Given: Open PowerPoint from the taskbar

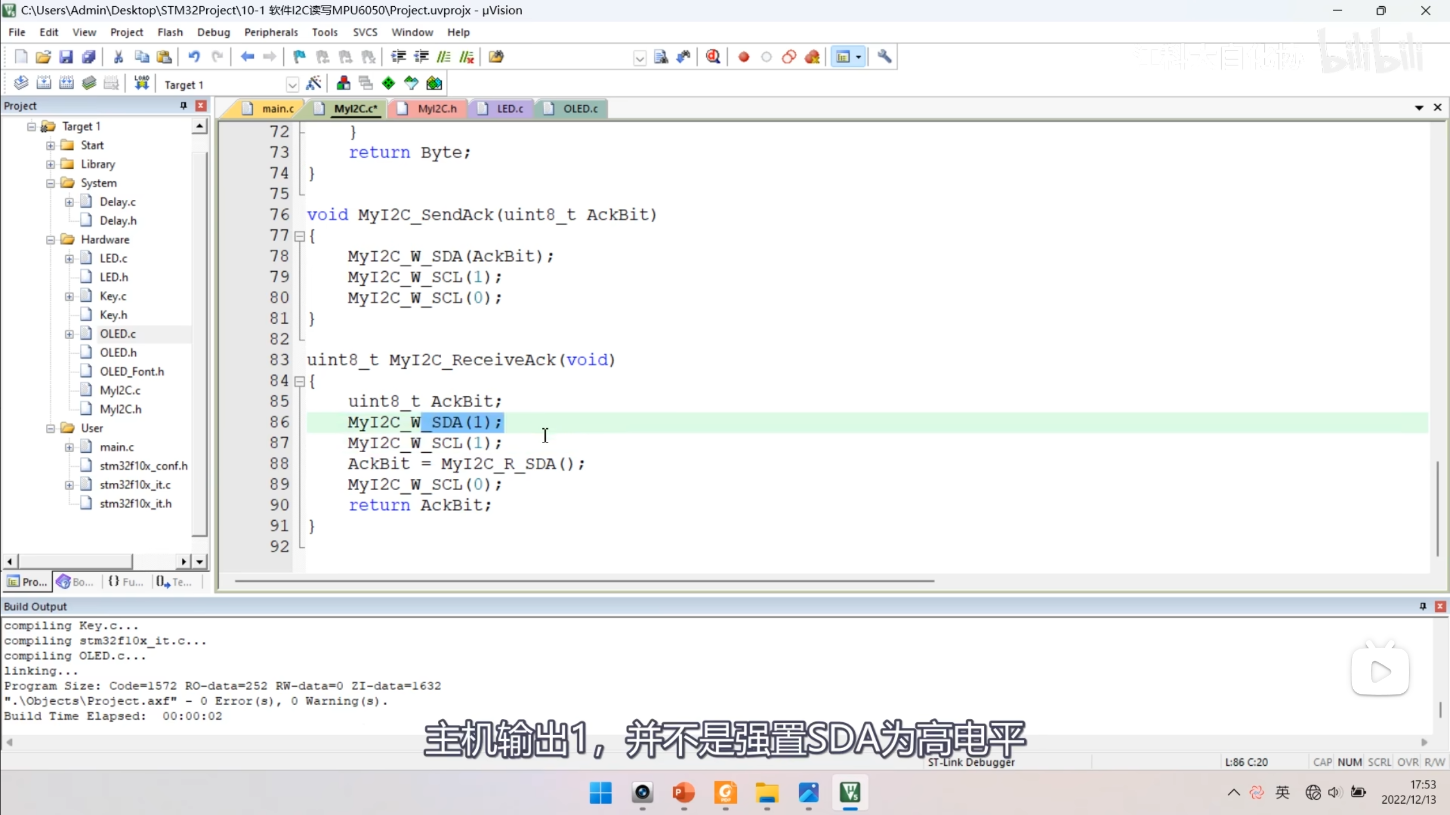Looking at the screenshot, I should click(684, 792).
